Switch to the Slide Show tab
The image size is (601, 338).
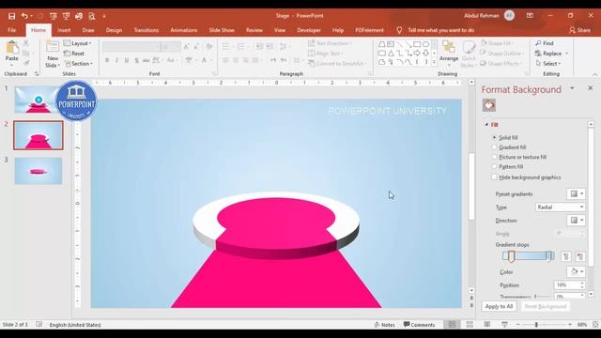222,30
